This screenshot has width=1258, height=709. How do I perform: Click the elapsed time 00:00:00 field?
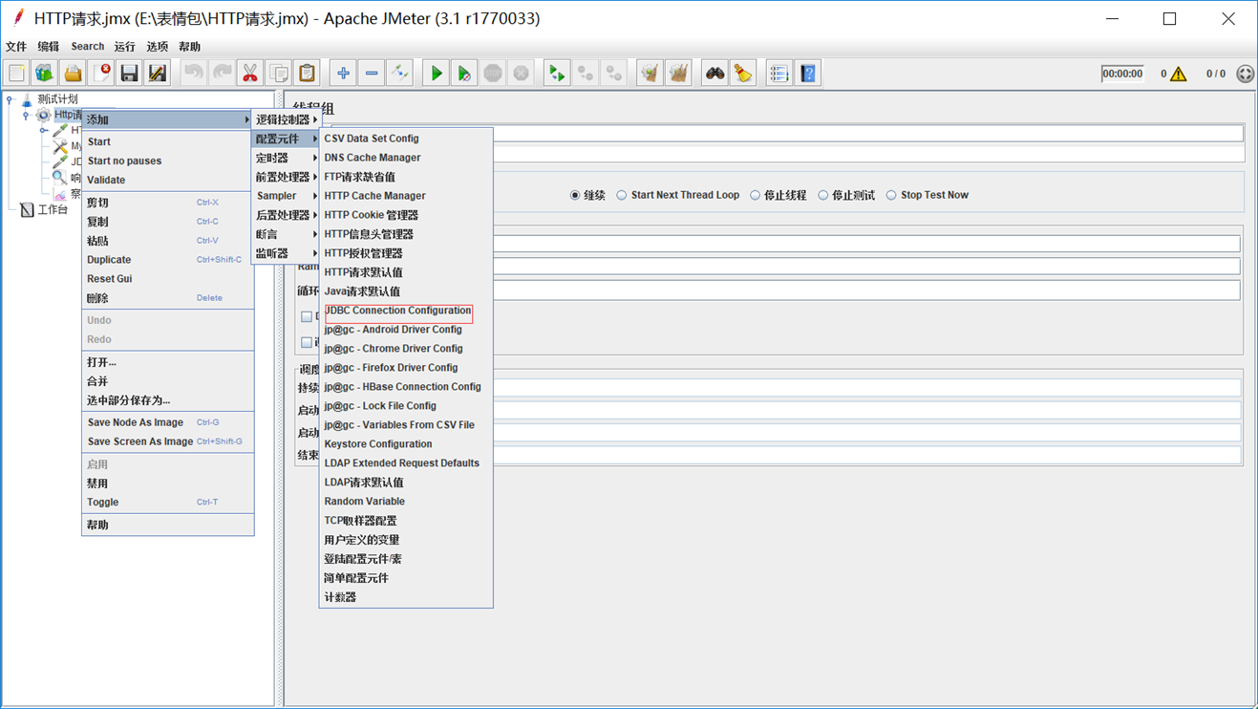point(1122,74)
